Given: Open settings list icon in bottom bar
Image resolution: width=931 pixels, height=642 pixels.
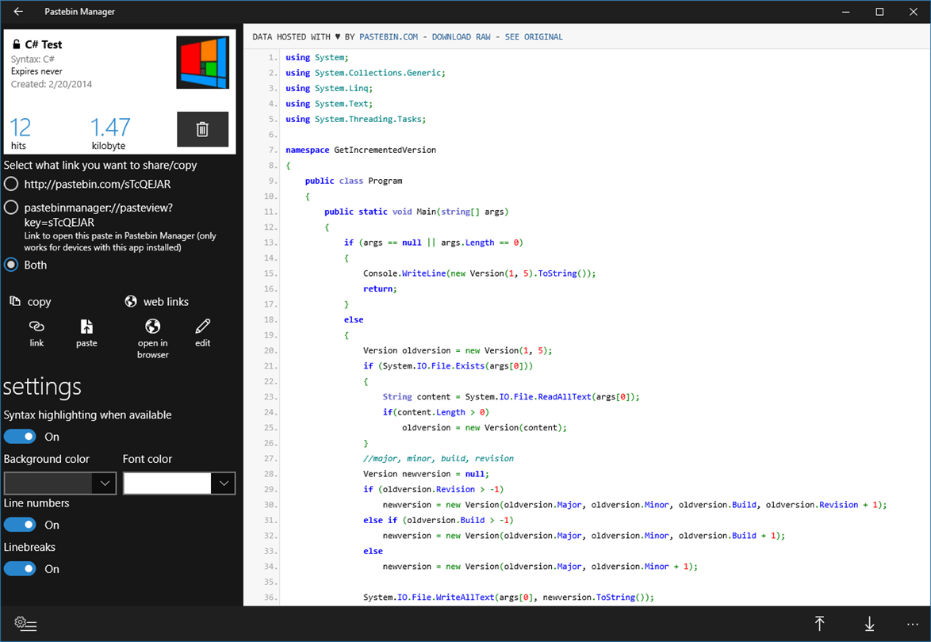Looking at the screenshot, I should point(25,624).
